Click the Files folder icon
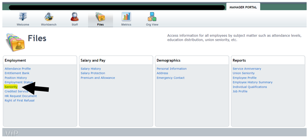Viewport: 308px width, 138px height. (x=100, y=17)
